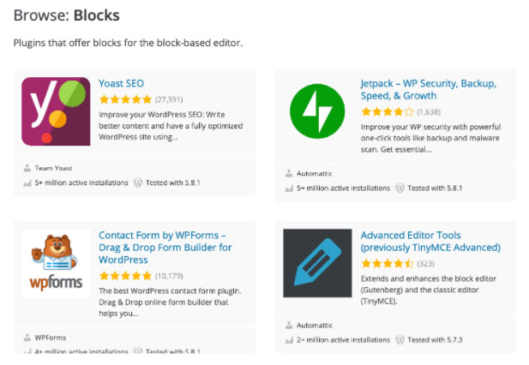Click Advanced Editor Tools rating (323)
The width and height of the screenshot is (529, 365).
(x=387, y=264)
